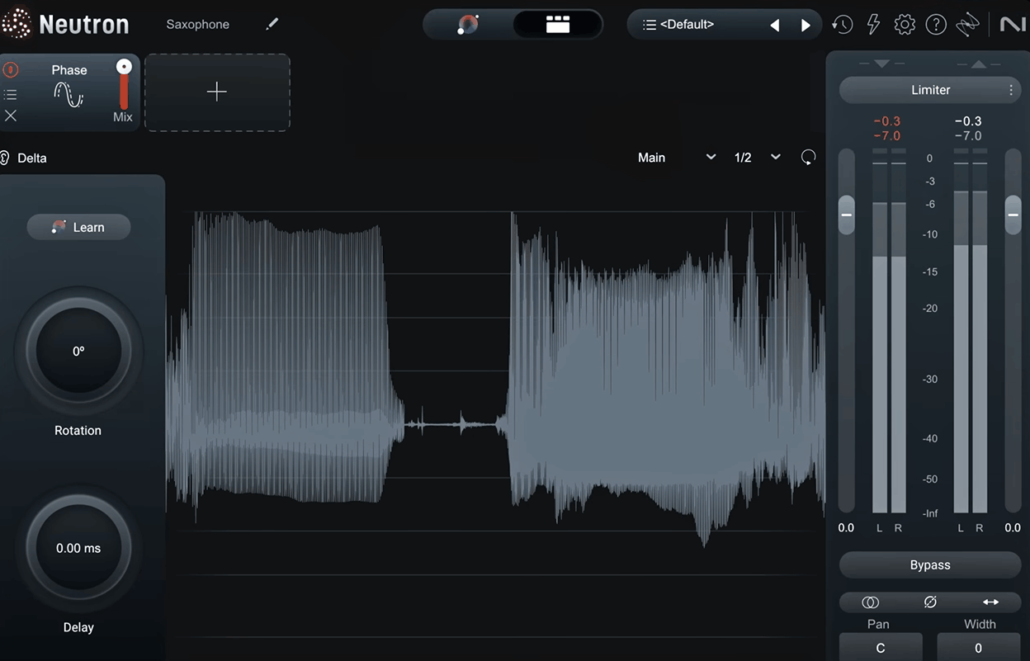Toggle Delta listen ear icon

coord(5,158)
